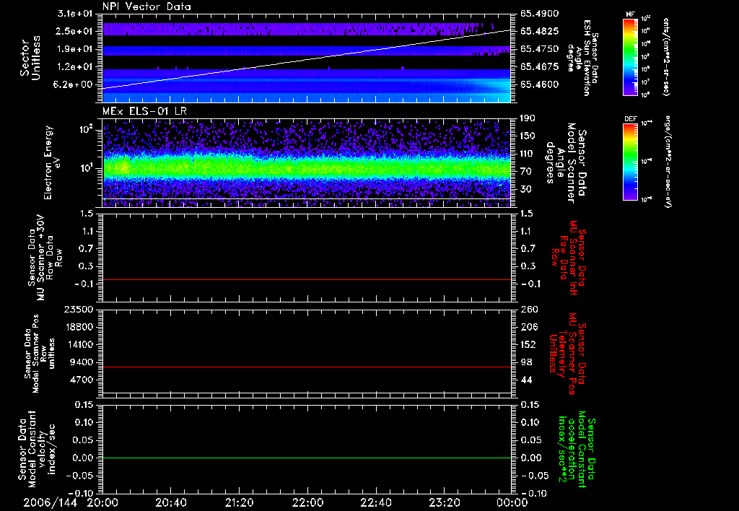Click the Sector Unitless axis label
The image size is (739, 511).
(x=29, y=56)
